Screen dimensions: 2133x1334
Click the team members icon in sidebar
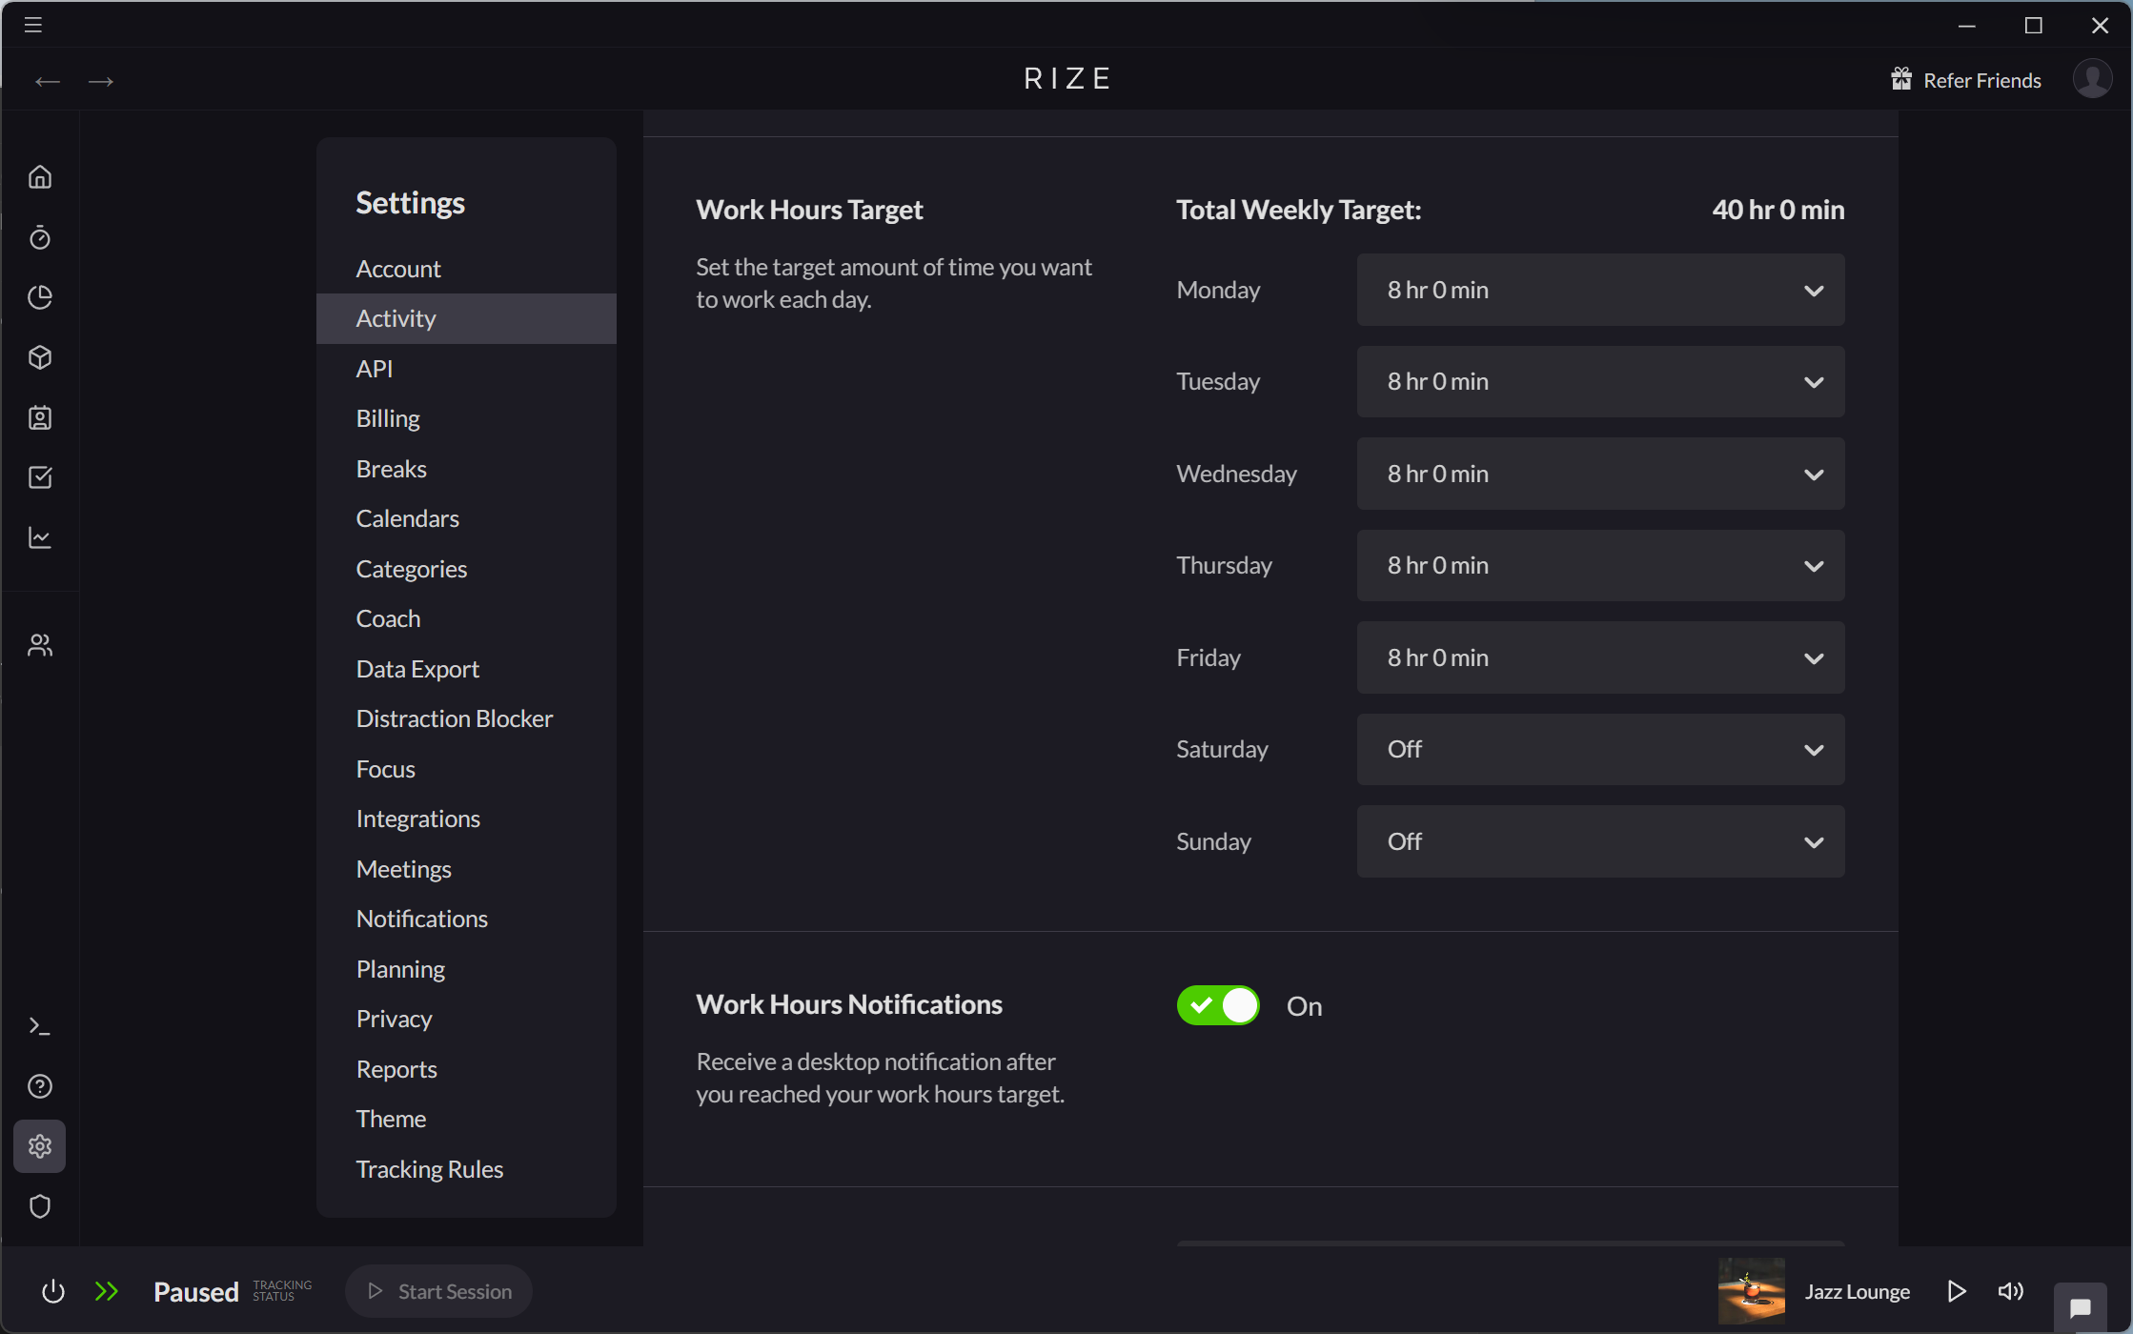coord(40,644)
